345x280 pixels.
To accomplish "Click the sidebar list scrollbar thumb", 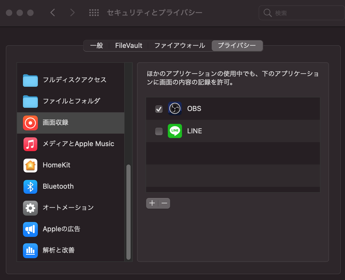I will pos(129,212).
